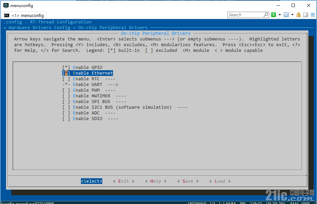Viewport: 317px width, 204px height.
Task: Toggle the Enable HWTIMER checkbox
Action: pyautogui.click(x=66, y=96)
